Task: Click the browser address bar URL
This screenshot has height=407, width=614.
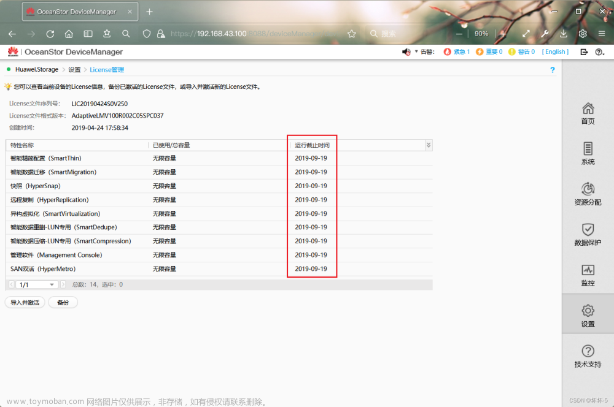Action: 255,34
